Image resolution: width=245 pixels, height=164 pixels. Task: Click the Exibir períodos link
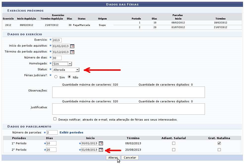point(71,133)
